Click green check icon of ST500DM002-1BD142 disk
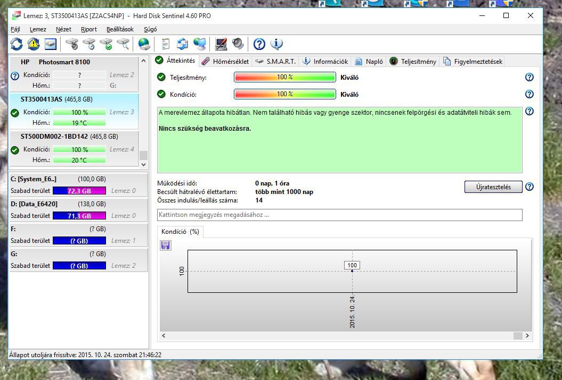Image resolution: width=562 pixels, height=380 pixels. click(x=15, y=150)
